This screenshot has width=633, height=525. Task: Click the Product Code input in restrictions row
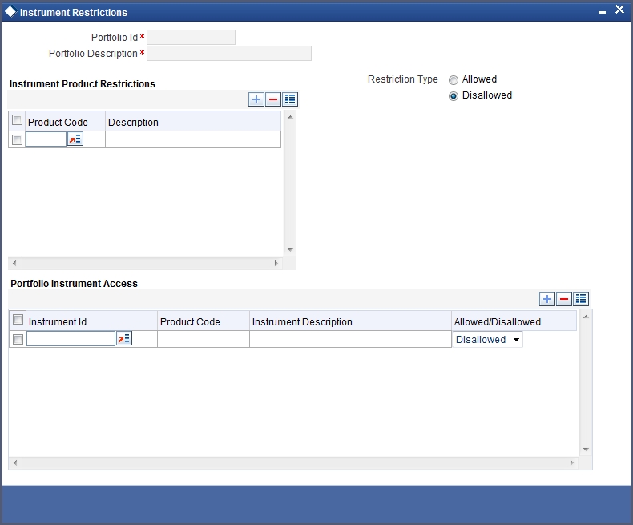pyautogui.click(x=46, y=139)
